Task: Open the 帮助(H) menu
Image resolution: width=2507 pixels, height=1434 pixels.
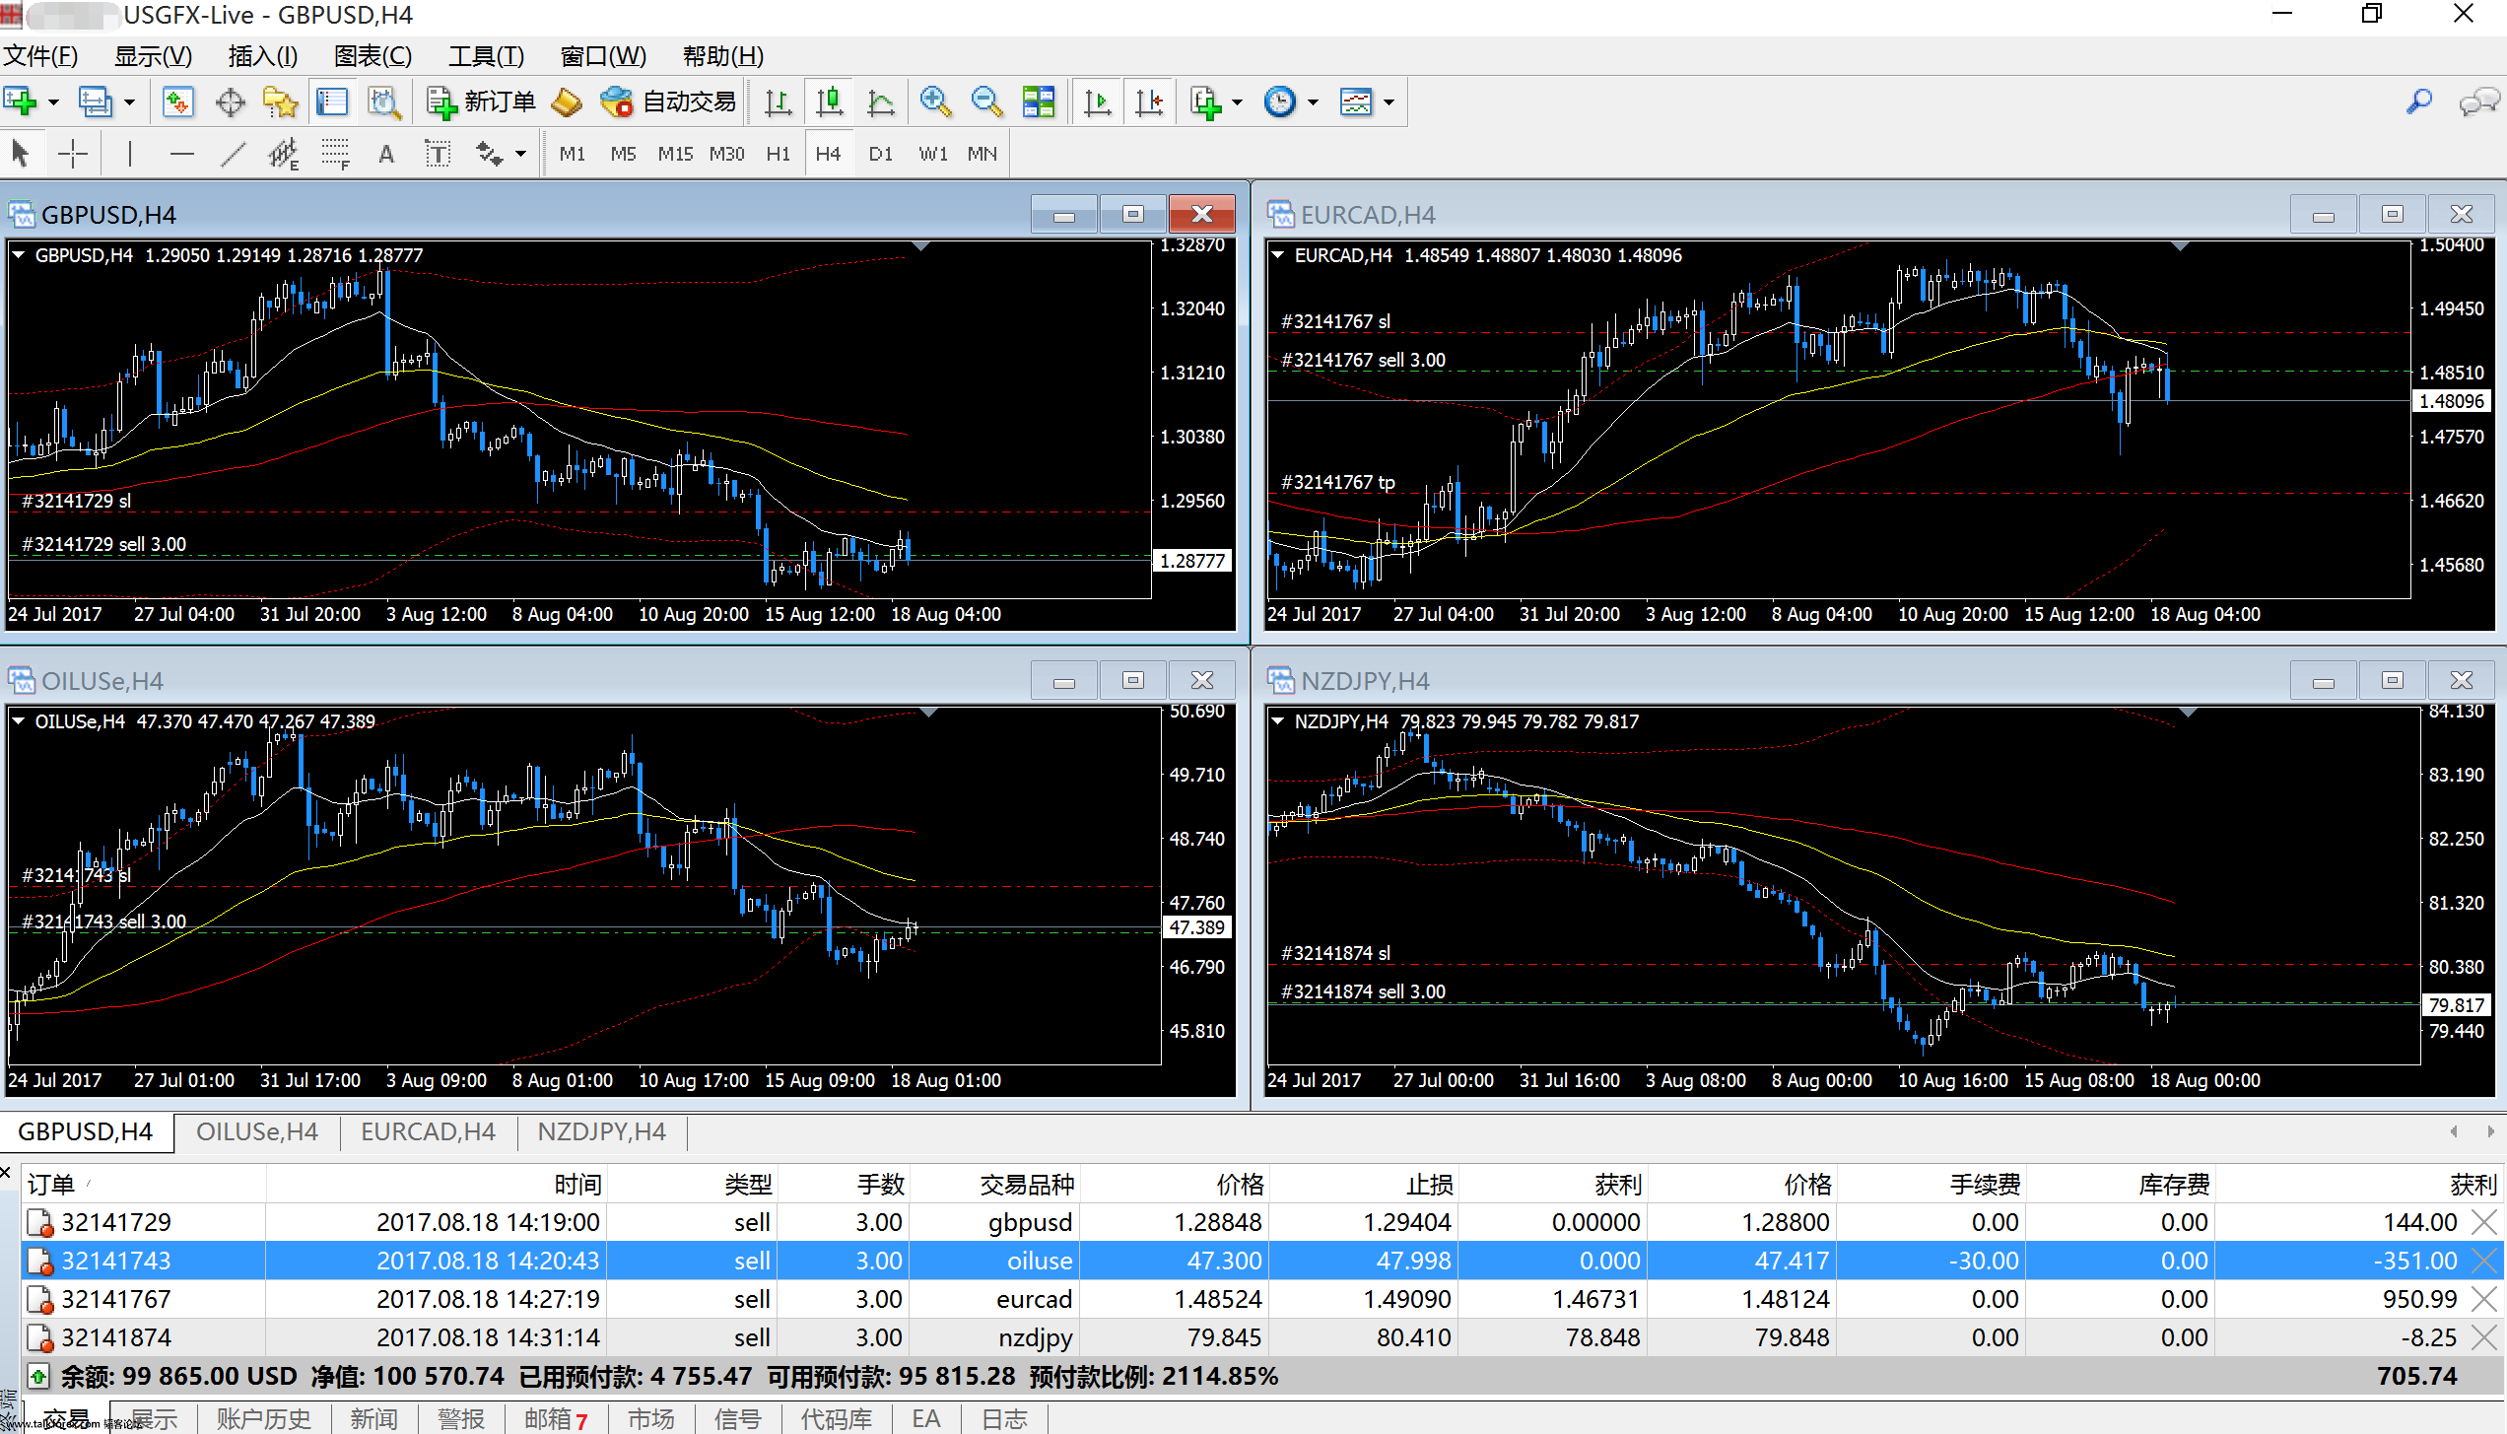Action: 723,56
